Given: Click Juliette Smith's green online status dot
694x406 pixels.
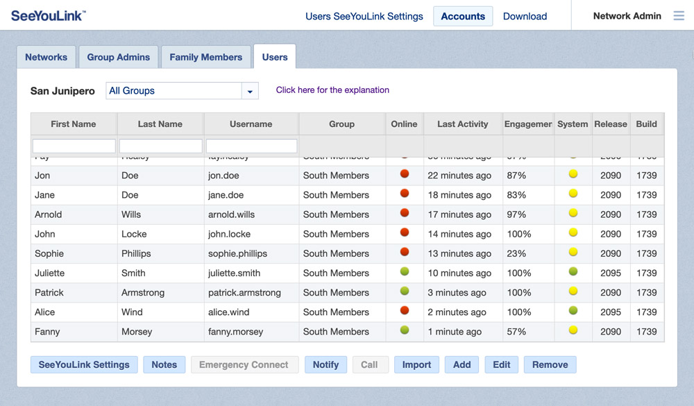Looking at the screenshot, I should (x=405, y=271).
